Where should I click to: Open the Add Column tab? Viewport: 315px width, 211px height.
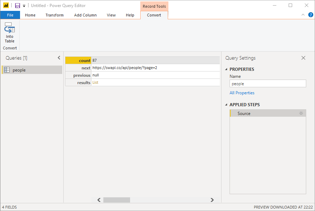click(85, 15)
